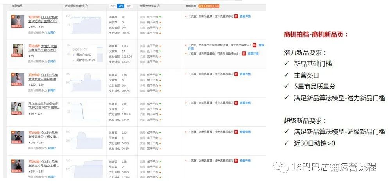Open thumbnail of the ¥126~139 product
The height and width of the screenshot is (184, 389).
point(18,21)
